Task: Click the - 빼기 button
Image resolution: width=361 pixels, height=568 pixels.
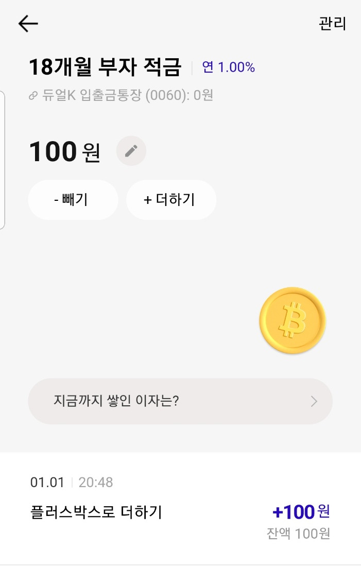Action: click(73, 200)
